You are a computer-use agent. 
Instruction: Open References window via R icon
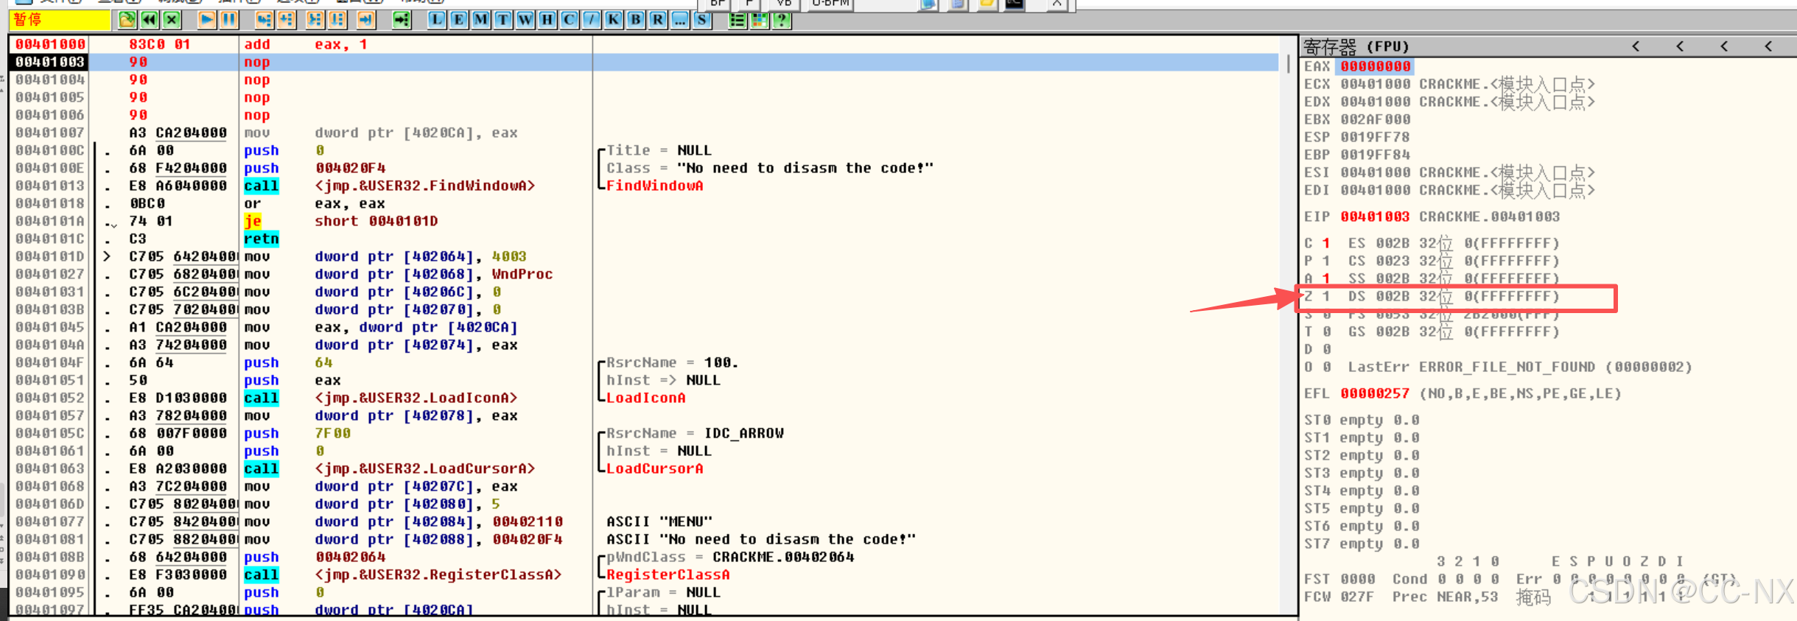pos(658,20)
